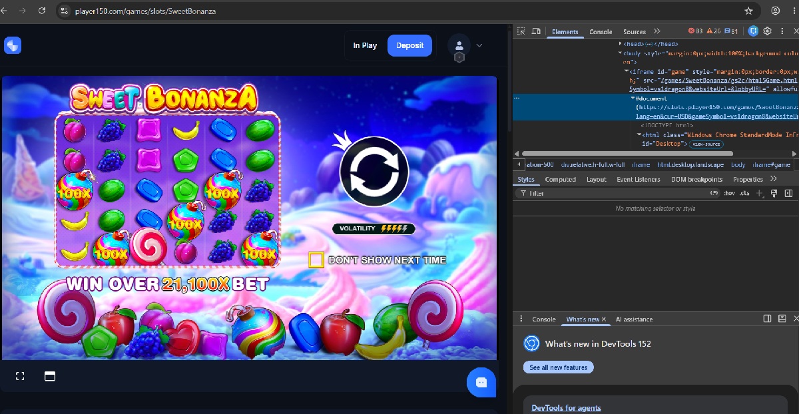Image resolution: width=799 pixels, height=414 pixels.
Task: Open the chat support bubble icon
Action: [481, 382]
